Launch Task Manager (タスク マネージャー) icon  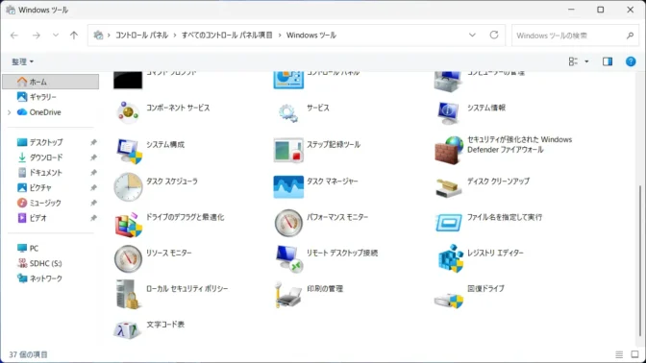click(288, 186)
